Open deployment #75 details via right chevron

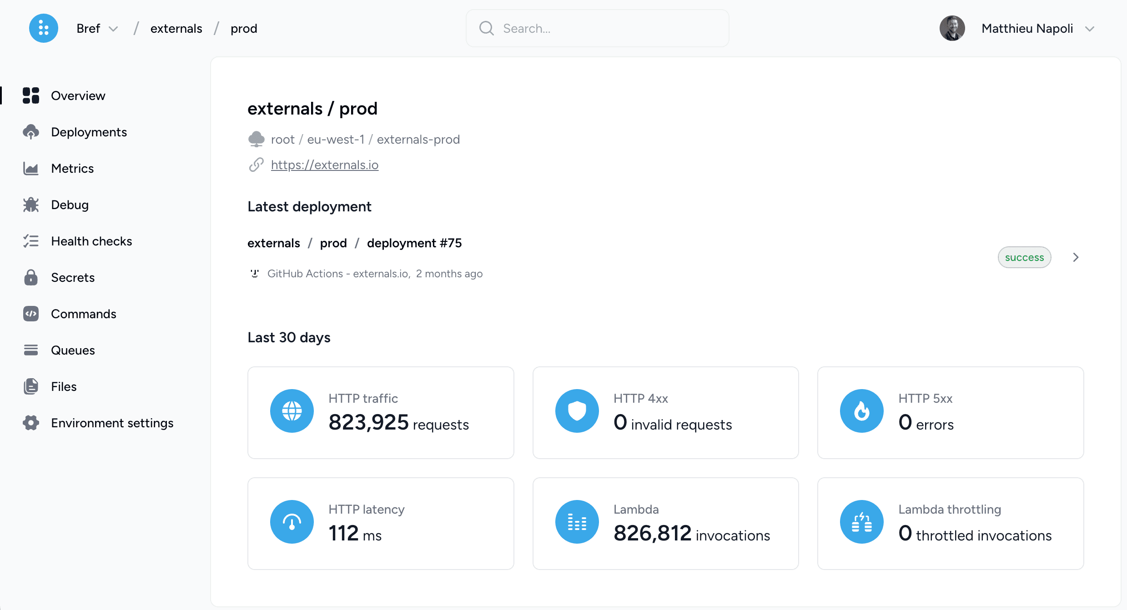pos(1076,257)
